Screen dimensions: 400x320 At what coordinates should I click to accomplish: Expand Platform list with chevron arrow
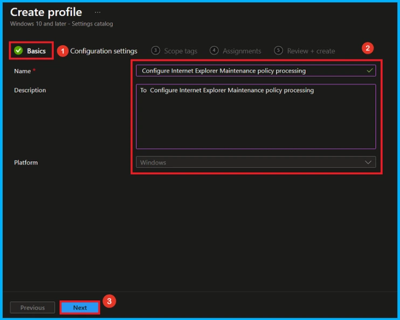[368, 162]
